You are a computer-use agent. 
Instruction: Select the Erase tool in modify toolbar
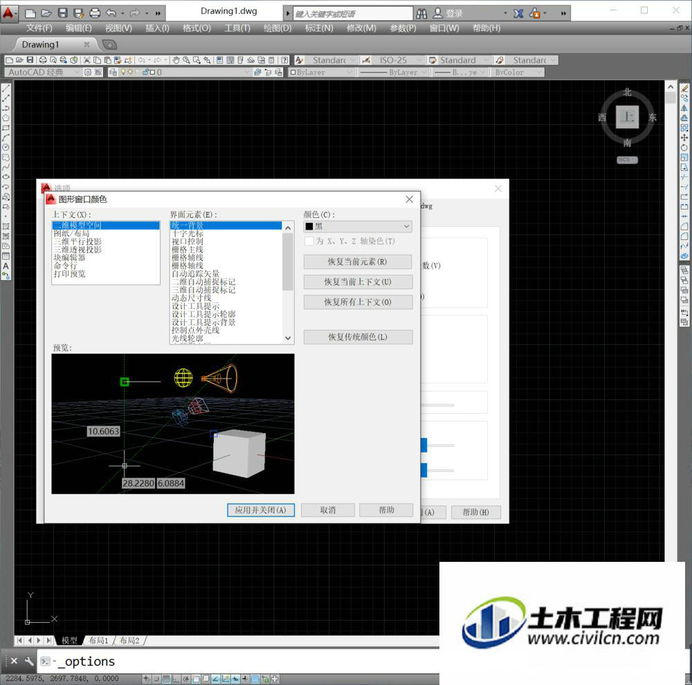(x=684, y=89)
